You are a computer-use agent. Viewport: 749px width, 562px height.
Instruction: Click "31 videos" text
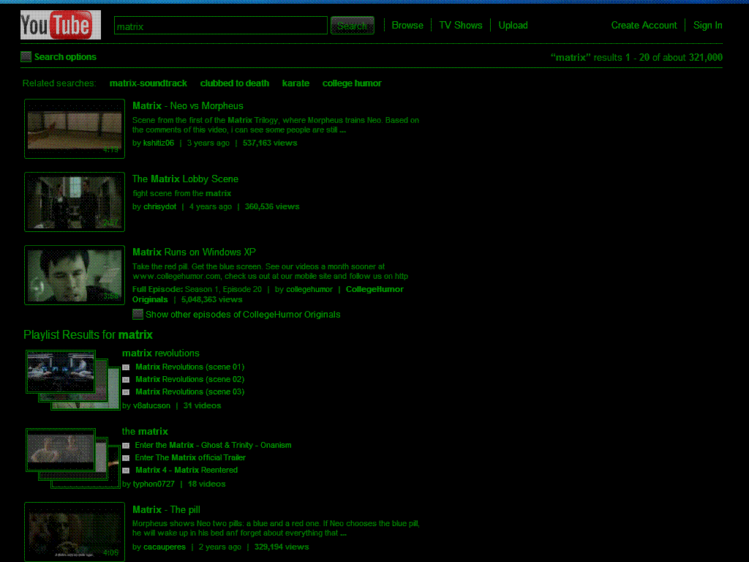(x=202, y=405)
